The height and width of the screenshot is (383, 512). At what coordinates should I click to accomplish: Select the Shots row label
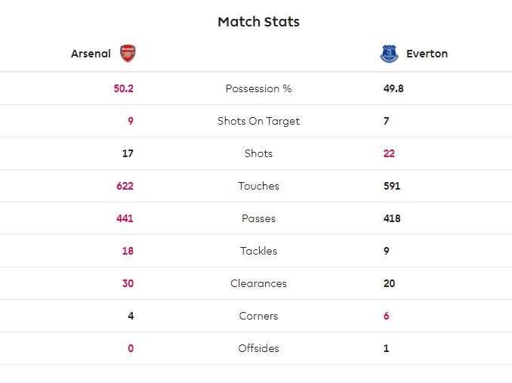pyautogui.click(x=258, y=153)
